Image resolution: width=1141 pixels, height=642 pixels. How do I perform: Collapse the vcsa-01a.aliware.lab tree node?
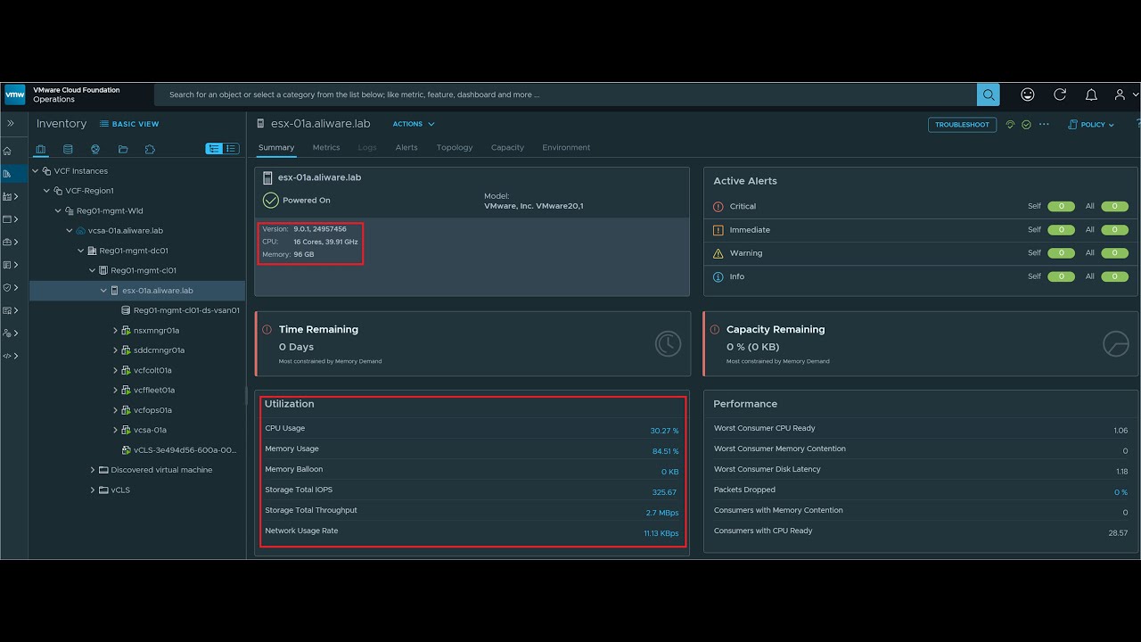click(x=70, y=231)
